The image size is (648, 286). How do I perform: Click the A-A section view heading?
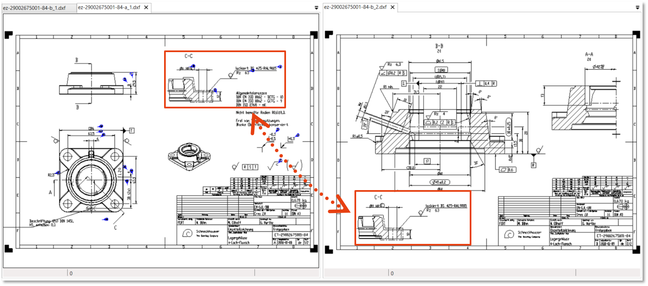589,55
